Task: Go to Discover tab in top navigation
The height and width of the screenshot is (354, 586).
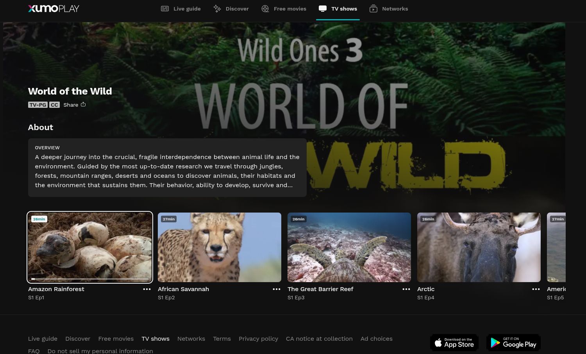Action: coord(231,9)
